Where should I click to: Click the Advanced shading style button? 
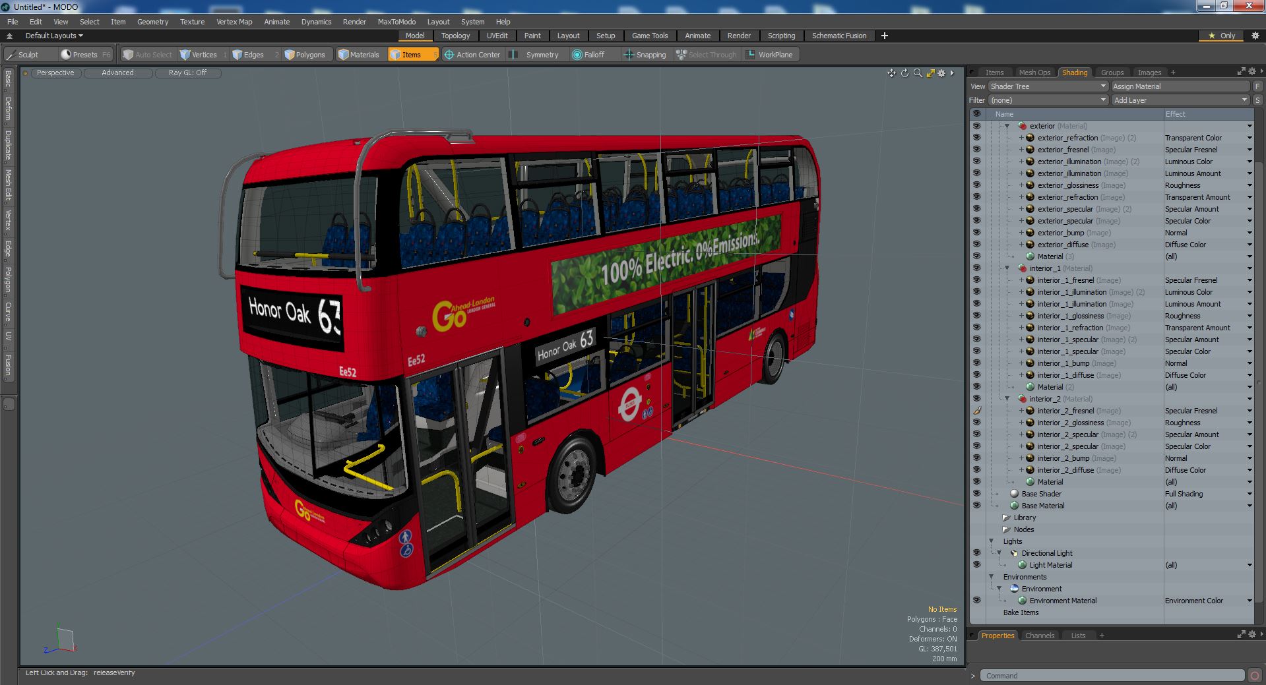tap(117, 73)
